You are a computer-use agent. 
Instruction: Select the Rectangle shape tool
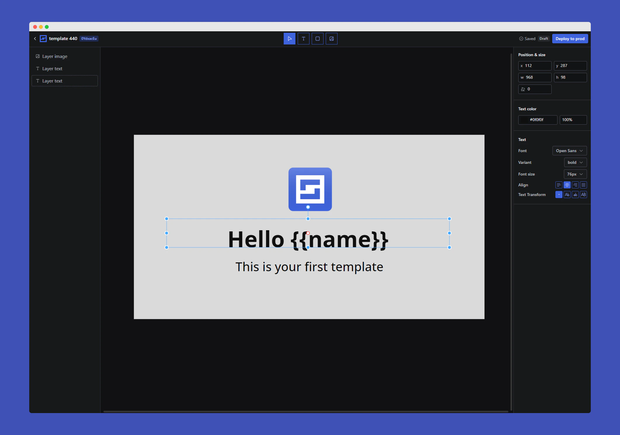(317, 39)
